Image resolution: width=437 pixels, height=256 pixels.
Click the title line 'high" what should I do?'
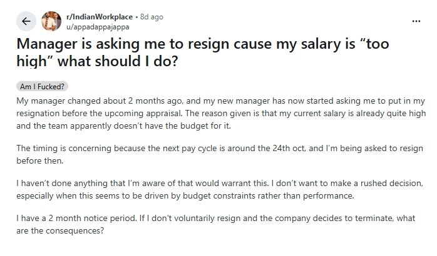coord(97,61)
